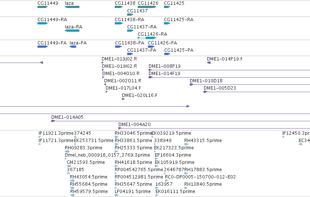Click EST RH17883.5prime

(186, 173)
